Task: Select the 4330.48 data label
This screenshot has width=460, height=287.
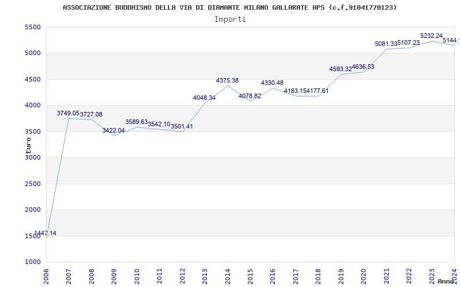Action: [x=272, y=83]
